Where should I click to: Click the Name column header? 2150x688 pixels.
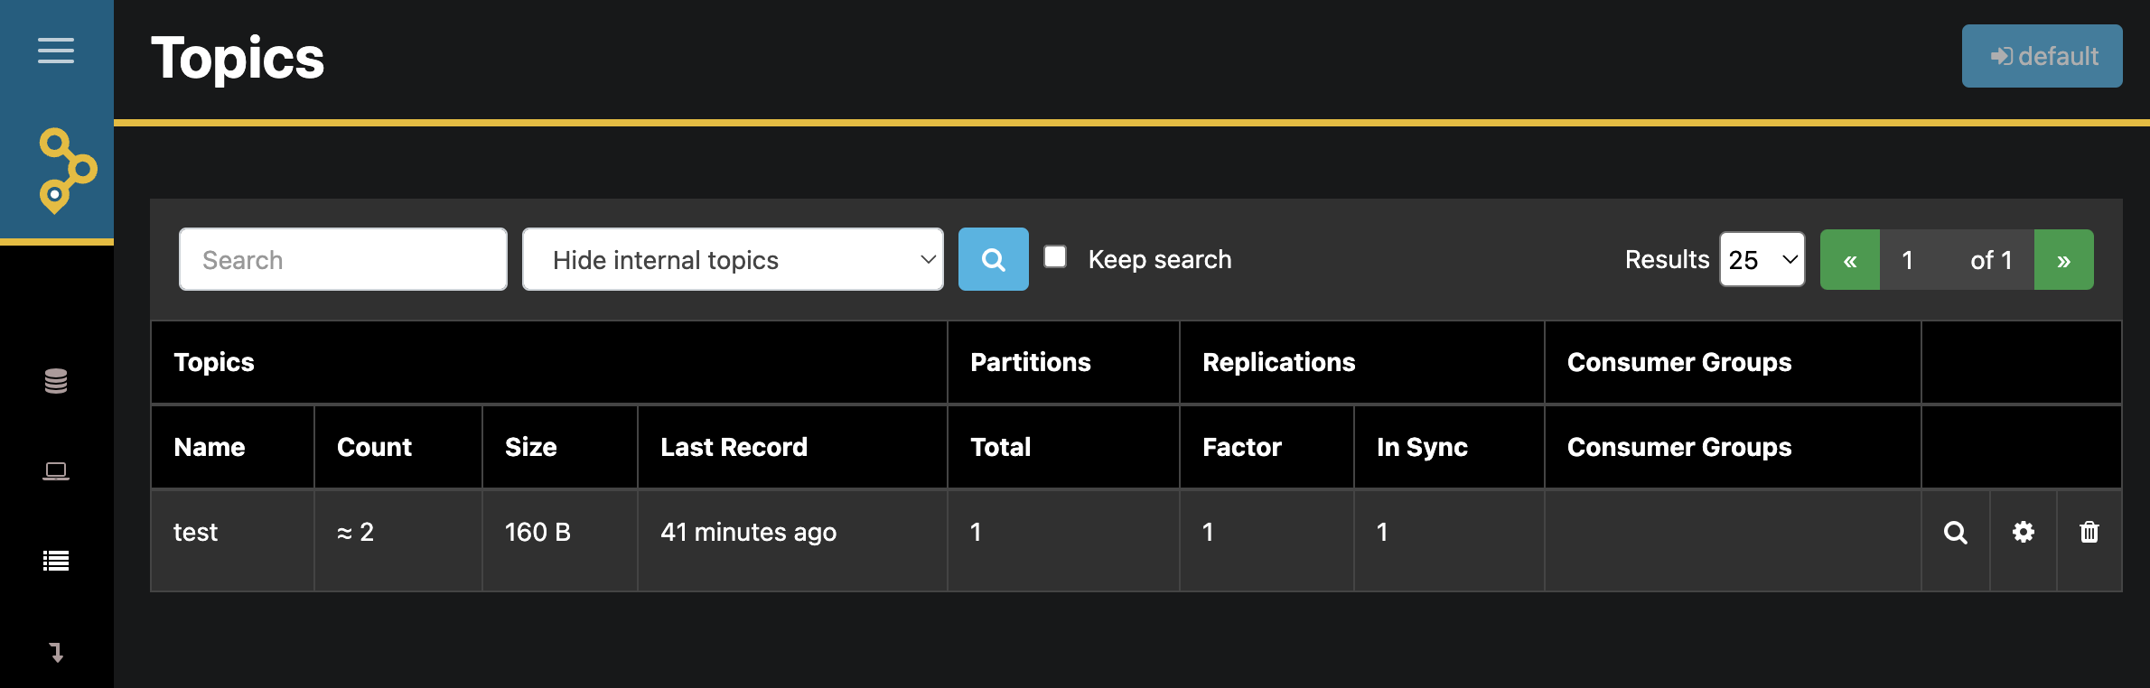coord(210,447)
